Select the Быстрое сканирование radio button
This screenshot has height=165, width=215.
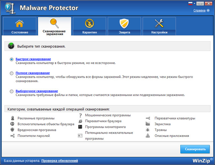12,59
